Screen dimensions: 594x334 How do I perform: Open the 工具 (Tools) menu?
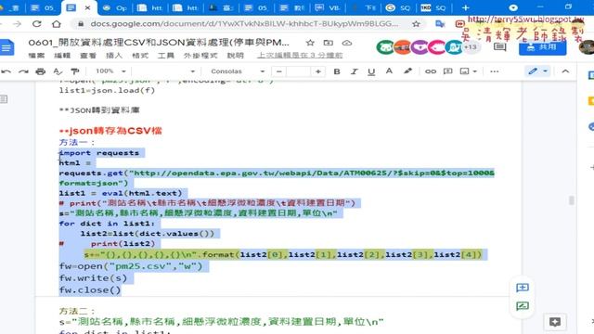coord(165,56)
